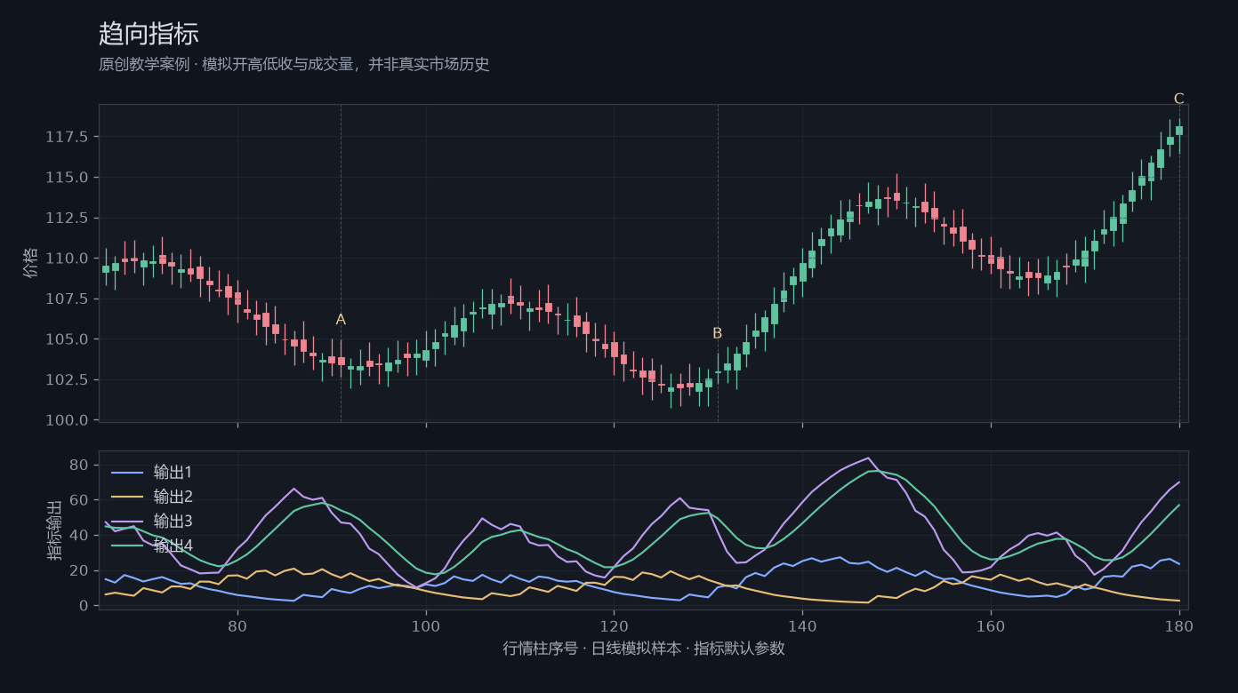This screenshot has width=1238, height=693.
Task: Click indicator axis tick label 80
Action: tap(79, 466)
